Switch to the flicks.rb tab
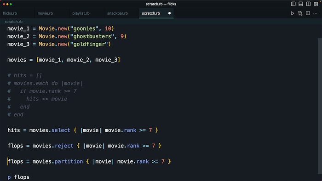 pyautogui.click(x=10, y=13)
